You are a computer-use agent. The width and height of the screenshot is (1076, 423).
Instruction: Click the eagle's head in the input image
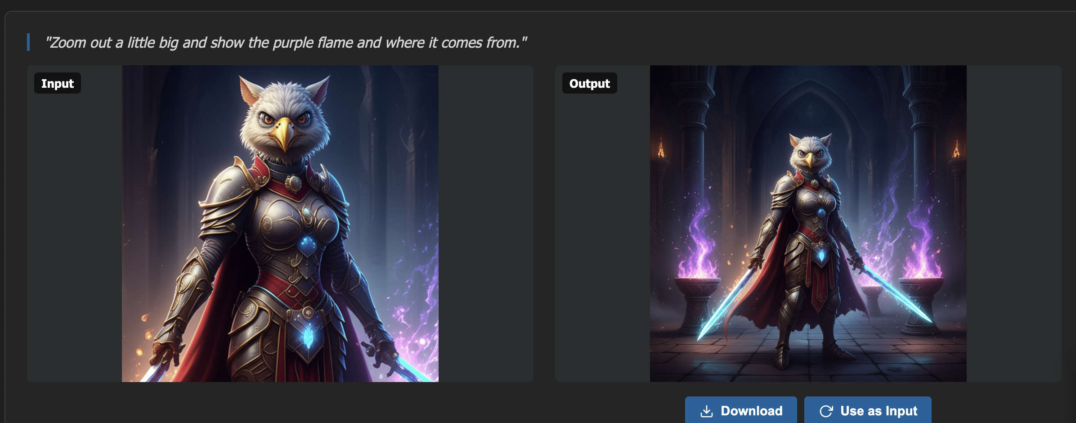click(x=285, y=118)
